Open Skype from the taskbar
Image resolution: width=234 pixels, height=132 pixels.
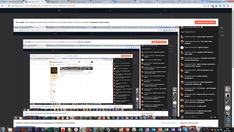tap(186, 129)
